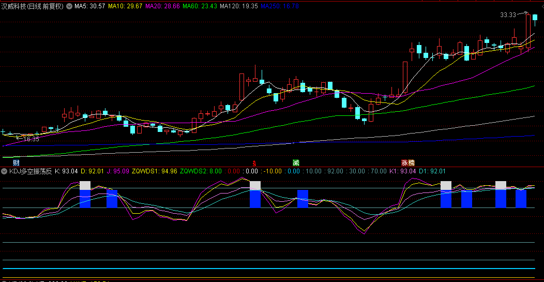Screen dimensions: 544x282
Task: Select the MA10 moving average label
Action: [x=126, y=6]
